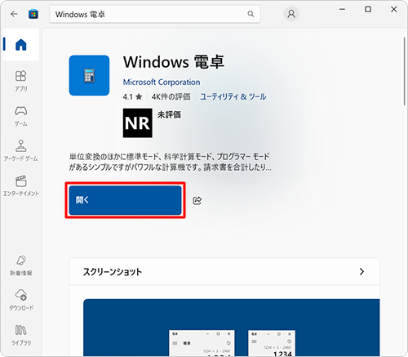Click the search box containing Windows 電卓
The image size is (408, 357).
click(x=155, y=14)
